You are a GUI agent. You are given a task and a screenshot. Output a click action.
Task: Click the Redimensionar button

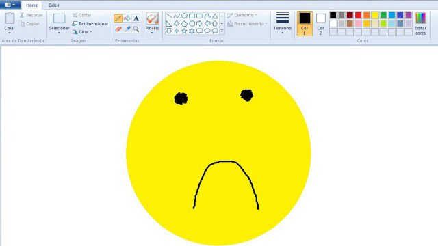pos(90,24)
